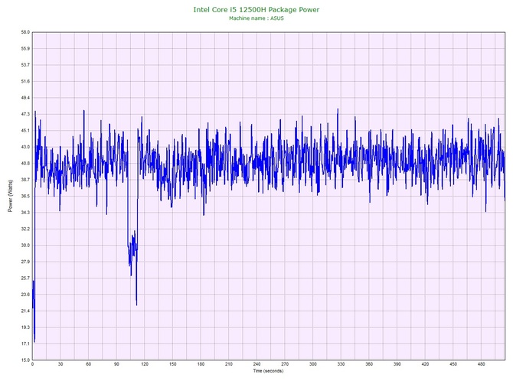513x384 pixels.
Task: Click the 49.4 power axis value
Action: click(25, 98)
